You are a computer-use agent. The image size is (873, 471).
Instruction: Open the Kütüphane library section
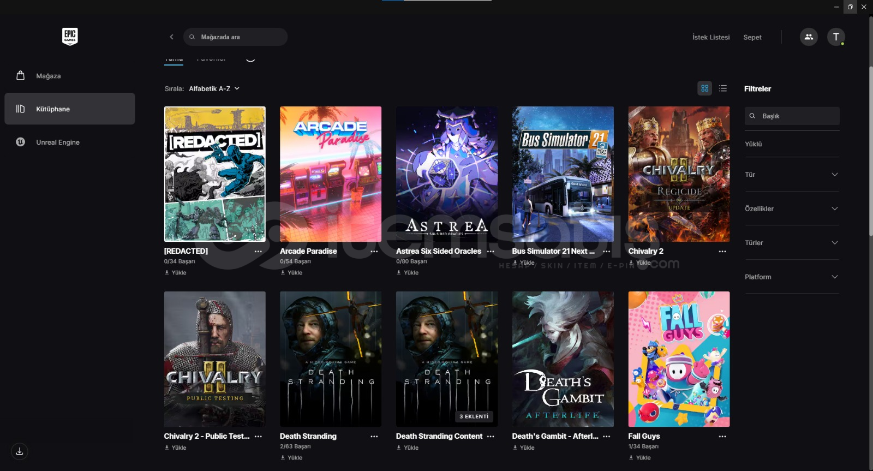click(70, 109)
